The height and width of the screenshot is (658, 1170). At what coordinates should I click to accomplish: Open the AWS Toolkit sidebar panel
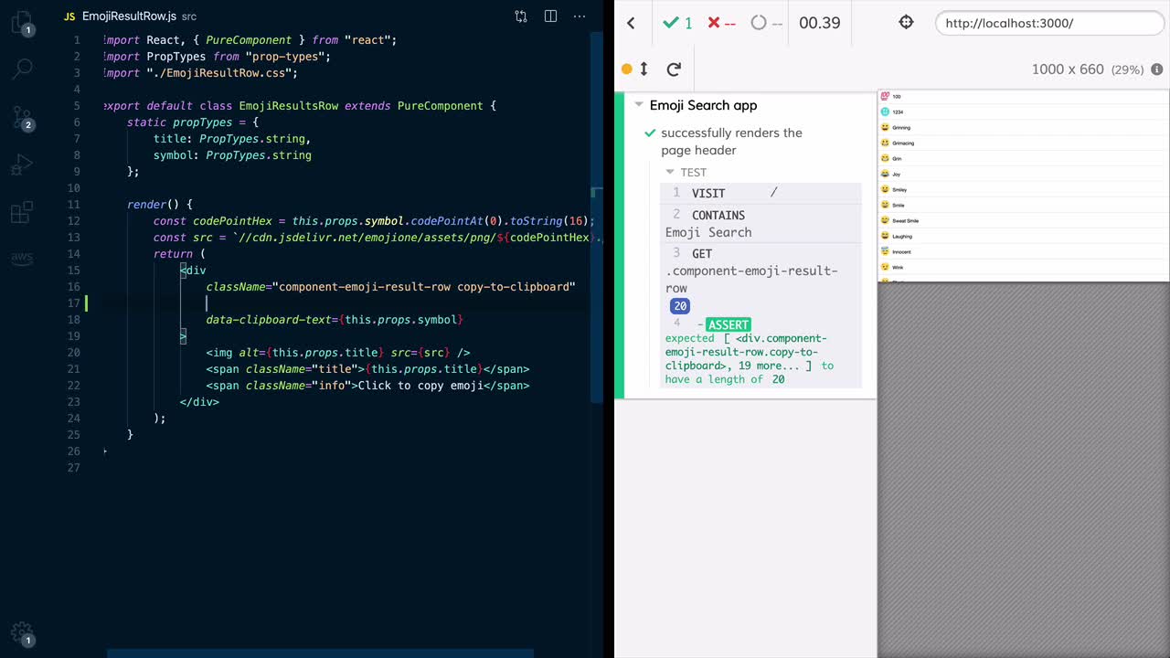point(22,259)
